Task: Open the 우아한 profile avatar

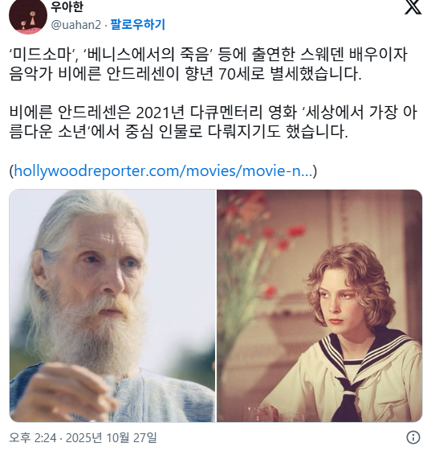Action: click(x=28, y=16)
